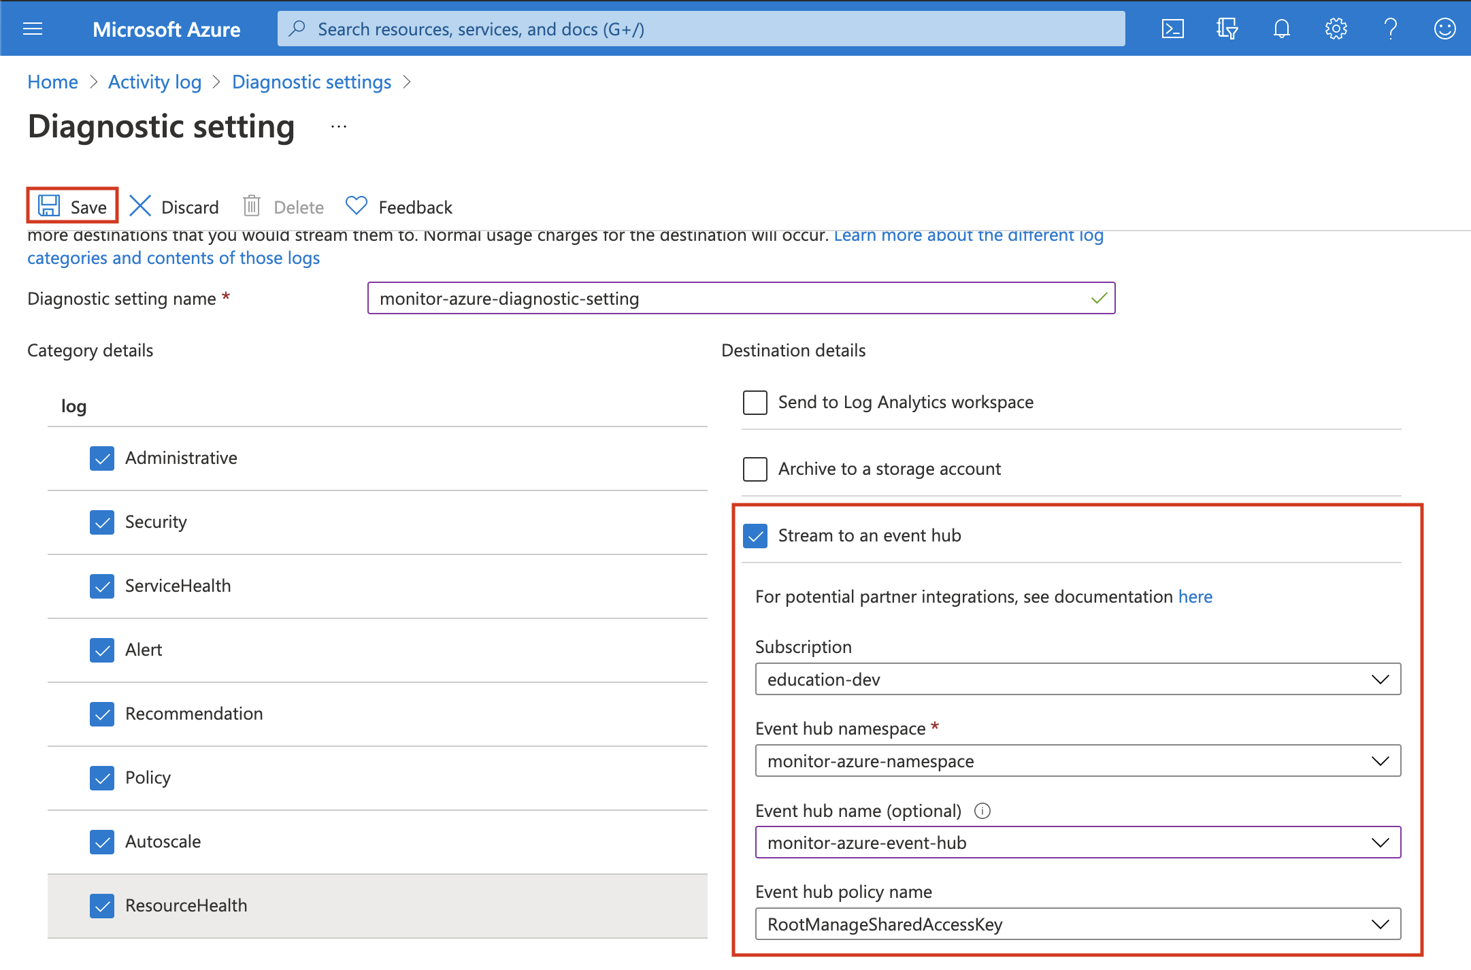Uncheck the Security log category
The height and width of the screenshot is (970, 1471).
click(102, 522)
